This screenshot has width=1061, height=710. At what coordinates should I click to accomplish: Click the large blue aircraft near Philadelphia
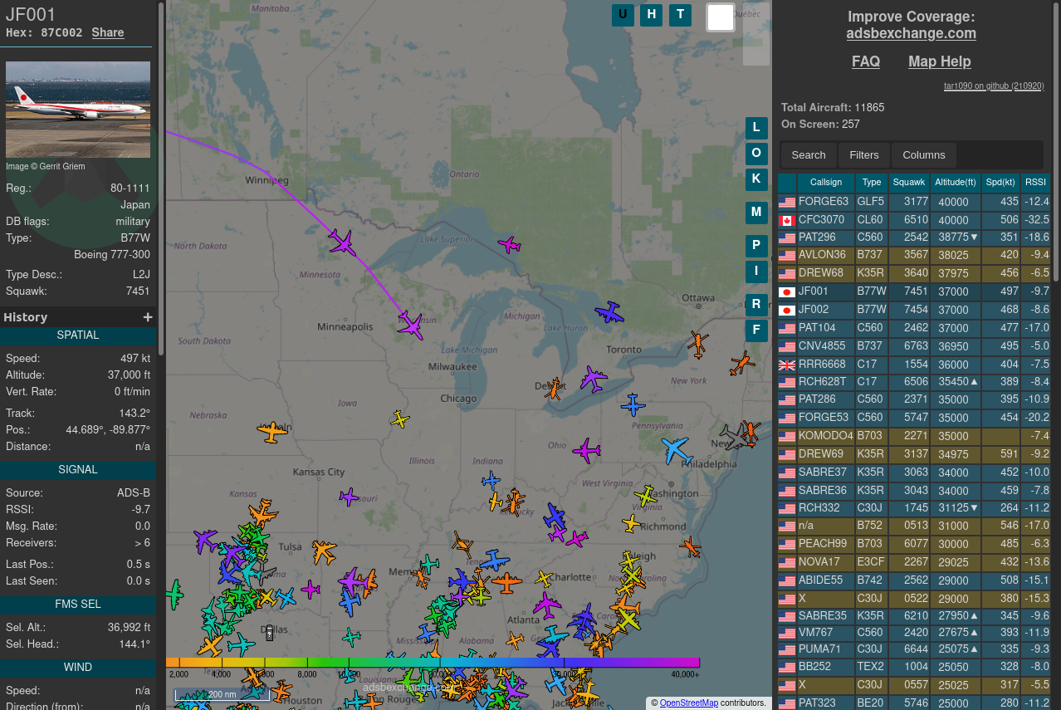(677, 450)
